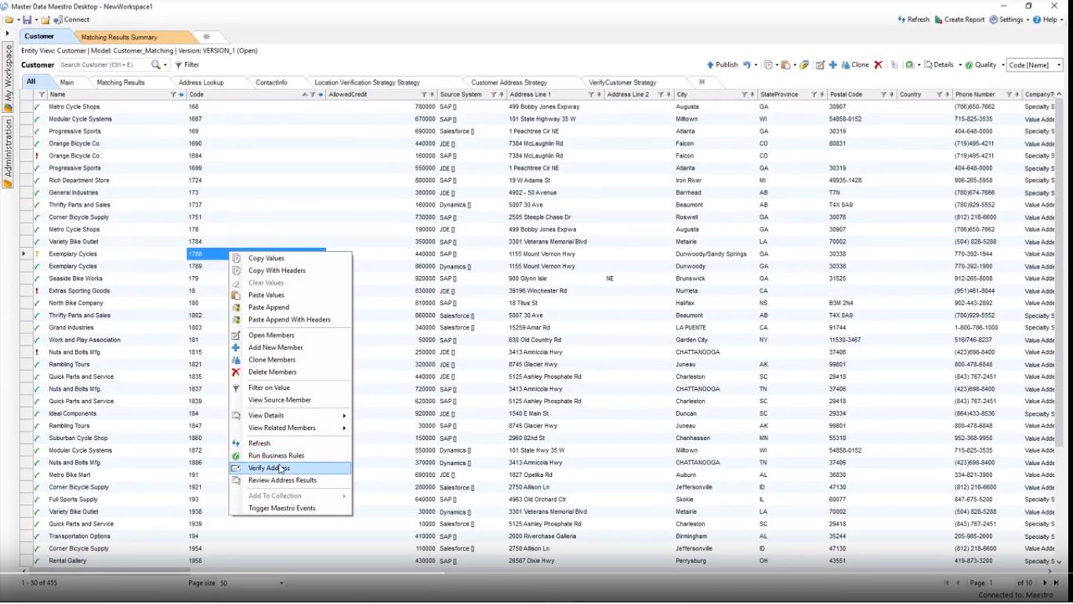Select the Address Lookup tab

(x=201, y=82)
